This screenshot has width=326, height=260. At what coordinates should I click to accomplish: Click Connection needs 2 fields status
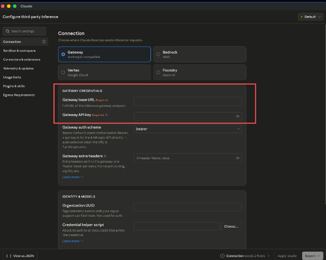click(x=245, y=256)
